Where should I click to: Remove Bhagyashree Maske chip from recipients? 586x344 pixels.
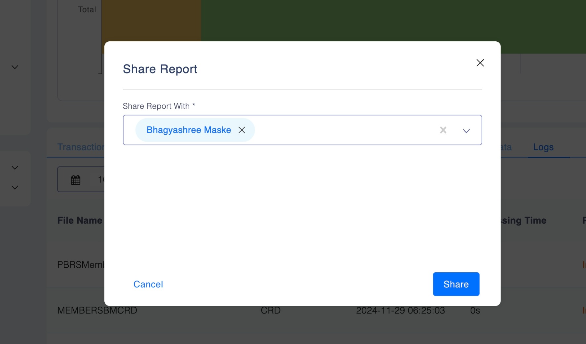(241, 130)
